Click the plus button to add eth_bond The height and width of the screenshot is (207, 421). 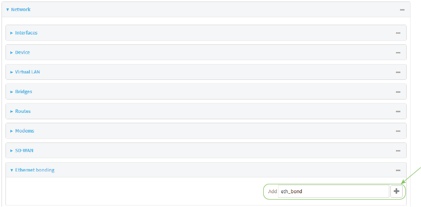tap(396, 191)
